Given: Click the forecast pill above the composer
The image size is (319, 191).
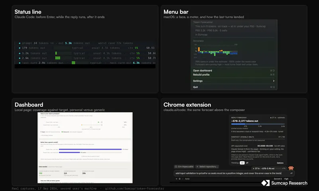Looking at the screenshot, I should click(268, 168).
